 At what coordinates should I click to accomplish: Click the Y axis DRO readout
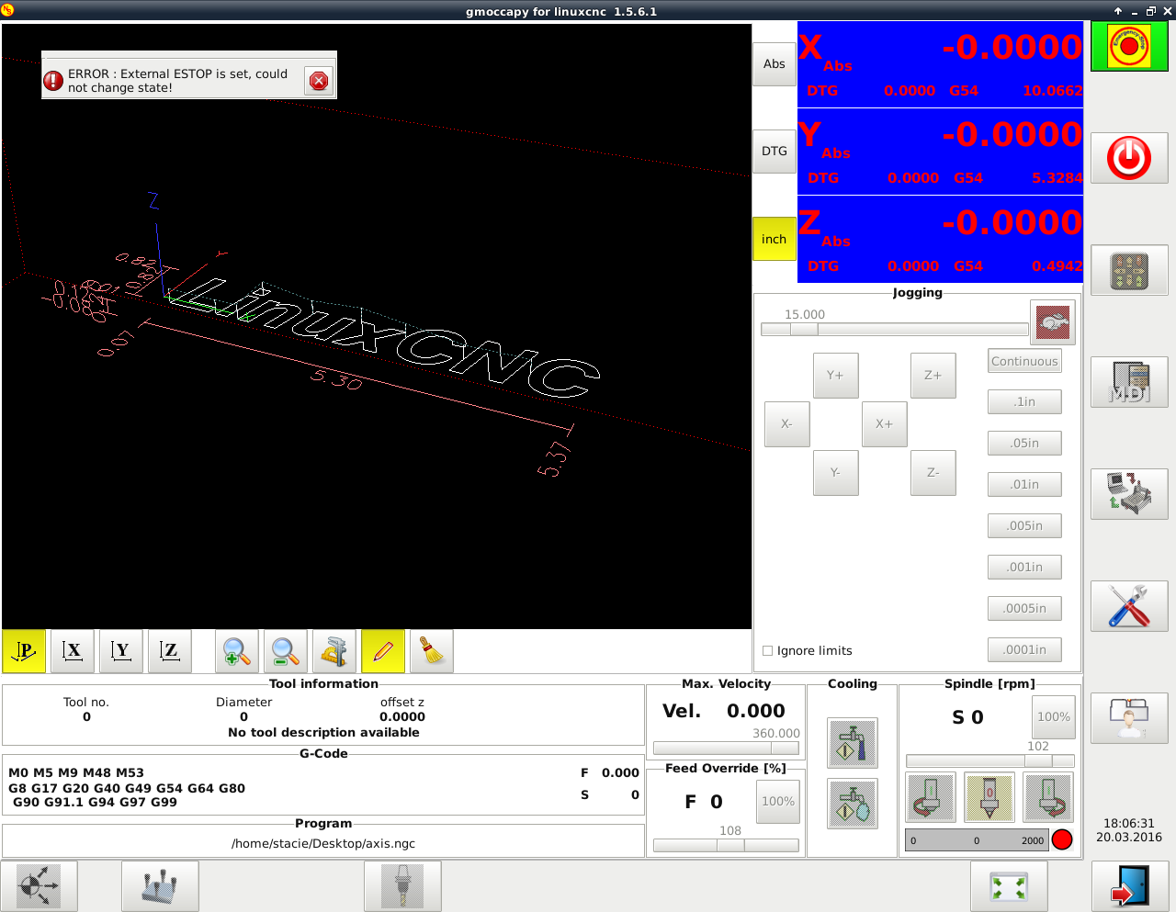941,152
